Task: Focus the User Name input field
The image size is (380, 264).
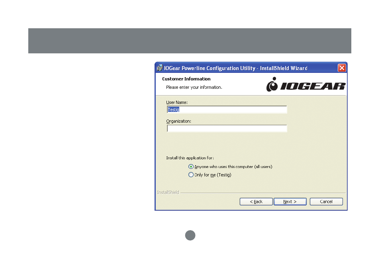Action: click(227, 110)
